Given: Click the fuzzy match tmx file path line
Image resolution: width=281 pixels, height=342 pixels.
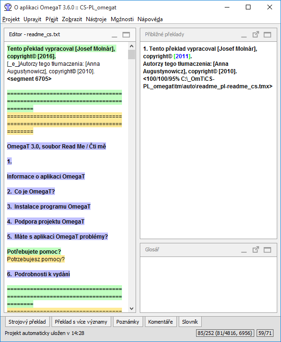Looking at the screenshot, I should point(208,83).
